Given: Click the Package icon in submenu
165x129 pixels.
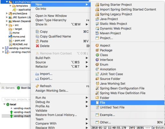Looking at the screenshot, I should coord(97,50).
